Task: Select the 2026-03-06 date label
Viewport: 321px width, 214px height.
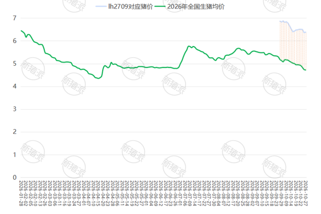Action: click(55, 193)
